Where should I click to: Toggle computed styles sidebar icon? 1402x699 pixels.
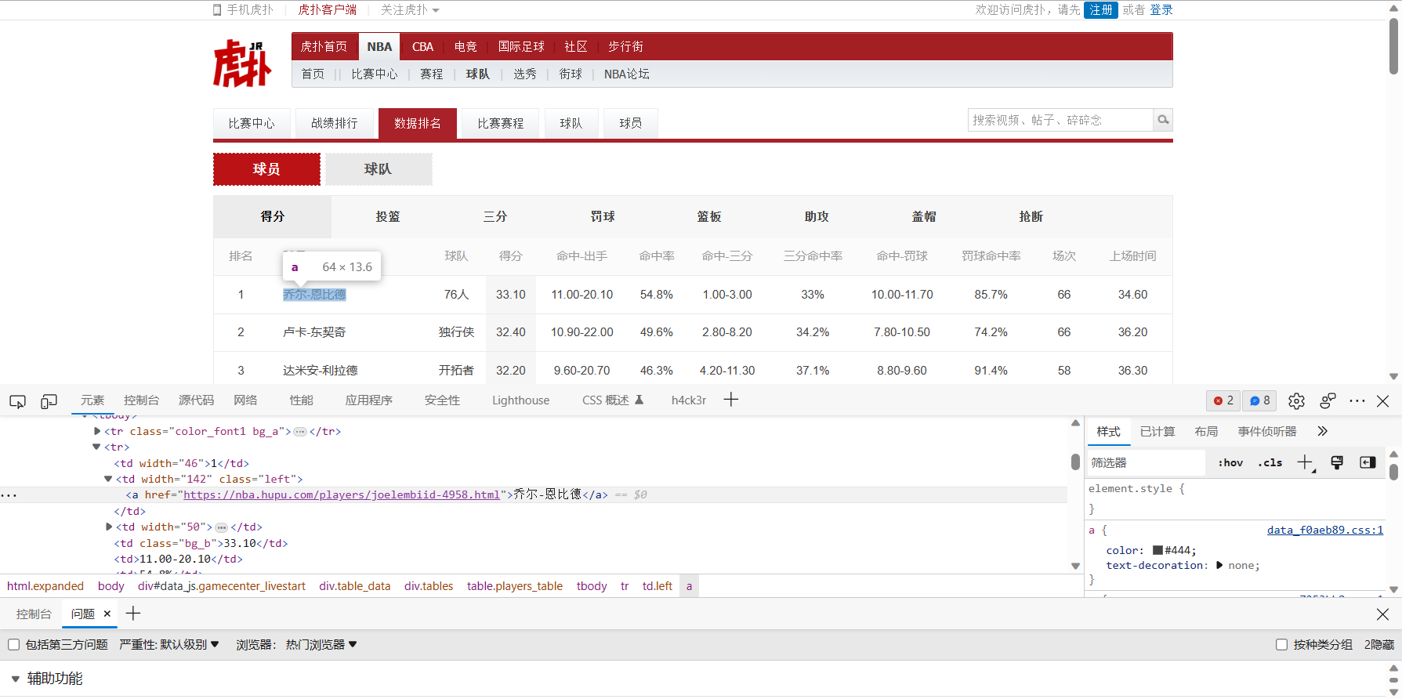[1368, 463]
